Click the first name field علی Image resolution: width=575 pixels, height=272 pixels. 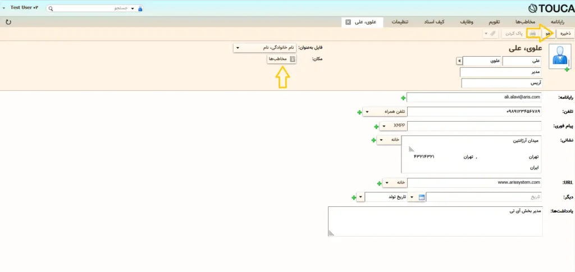click(x=522, y=61)
